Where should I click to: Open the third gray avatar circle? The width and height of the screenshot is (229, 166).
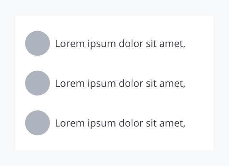(37, 123)
